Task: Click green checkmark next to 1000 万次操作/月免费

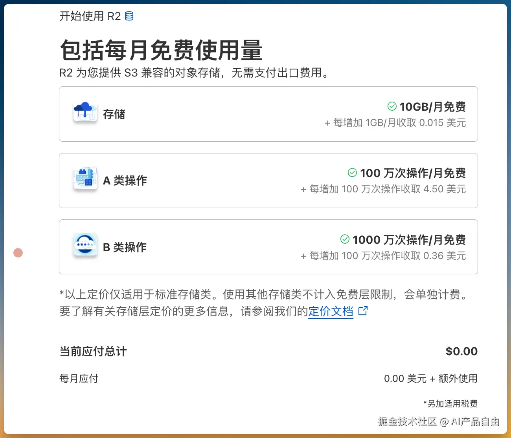Action: [x=345, y=239]
